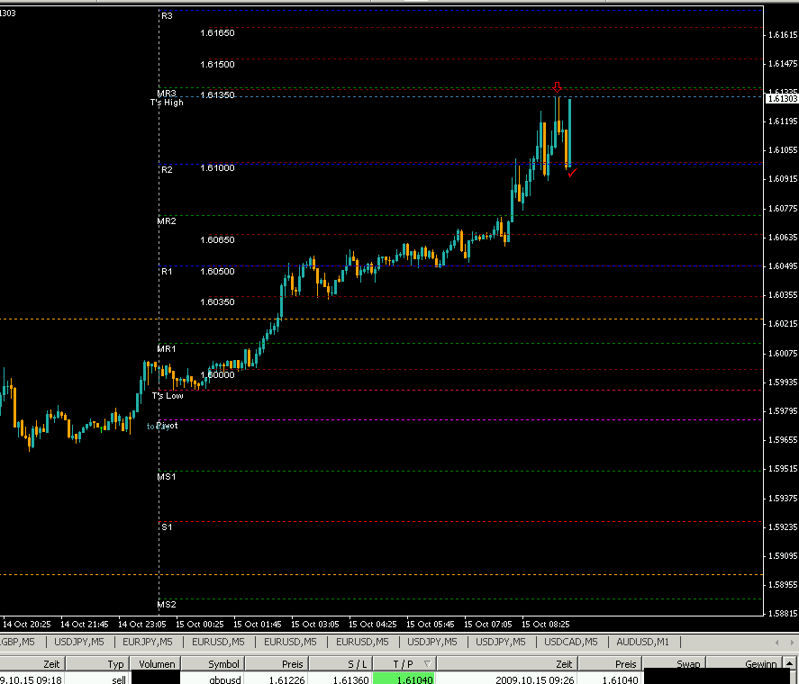This screenshot has width=799, height=684.
Task: Switch to the EURJPY,M5 chart tab
Action: pos(147,642)
